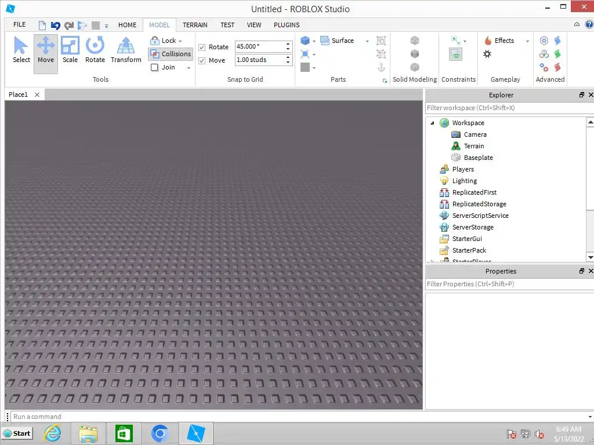The image size is (594, 445).
Task: Undock the Explorer panel
Action: click(x=581, y=94)
